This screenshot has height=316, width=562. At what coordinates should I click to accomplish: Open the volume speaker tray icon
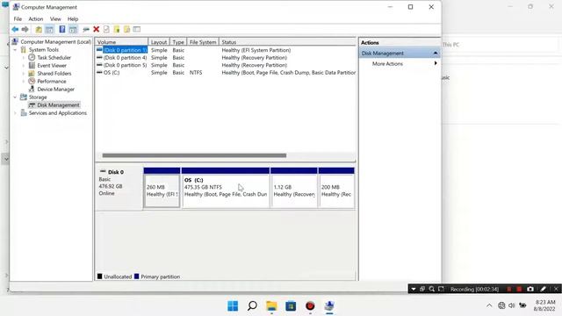coord(511,305)
